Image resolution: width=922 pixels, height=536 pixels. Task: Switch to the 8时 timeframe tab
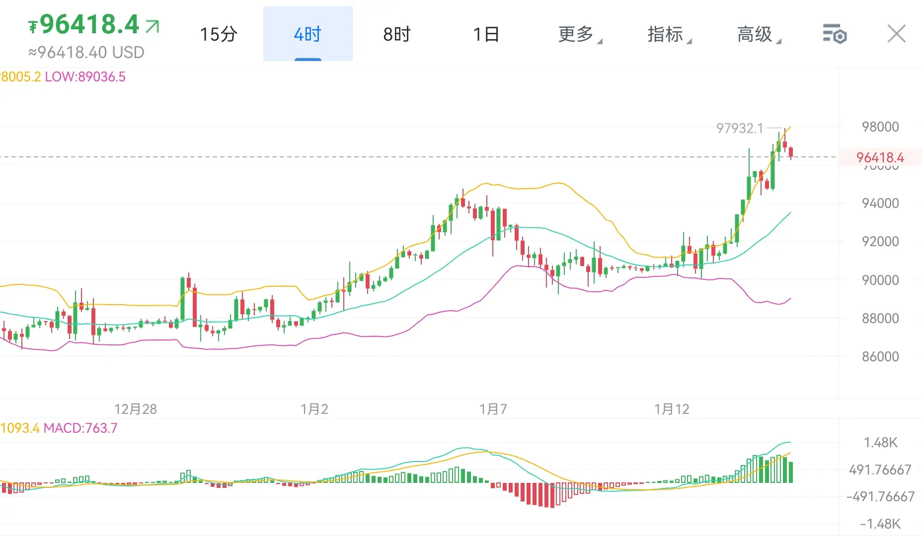tap(397, 34)
